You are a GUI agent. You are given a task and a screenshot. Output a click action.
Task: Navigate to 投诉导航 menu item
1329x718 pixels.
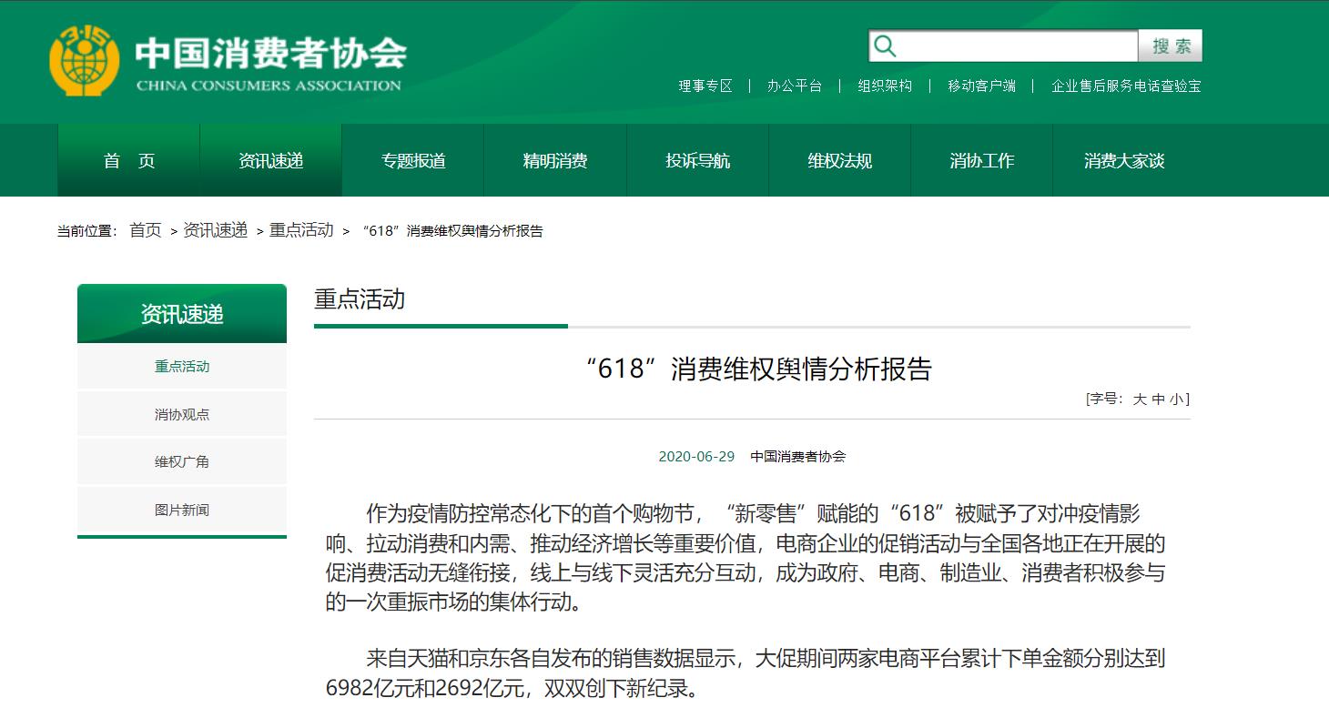click(x=697, y=161)
